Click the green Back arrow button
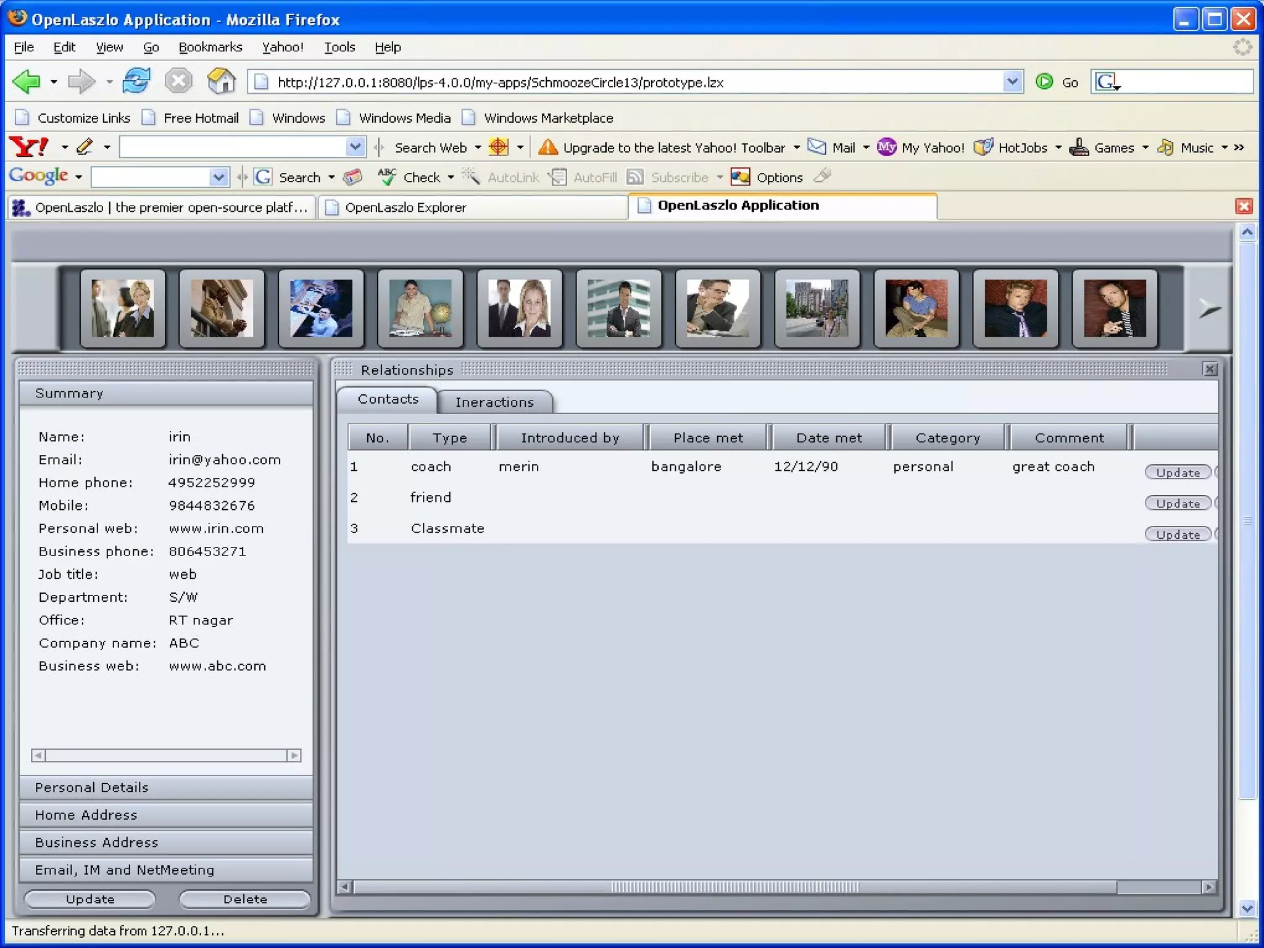This screenshot has width=1264, height=948. [x=27, y=81]
